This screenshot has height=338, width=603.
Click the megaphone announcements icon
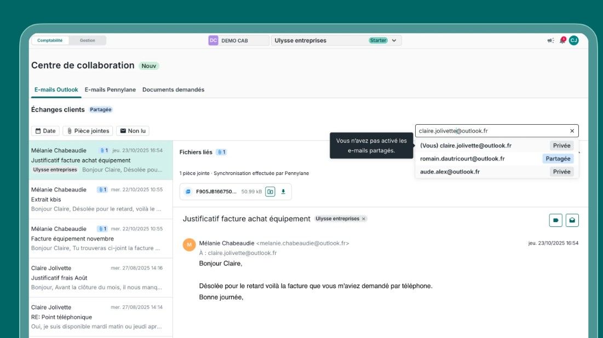(x=550, y=40)
